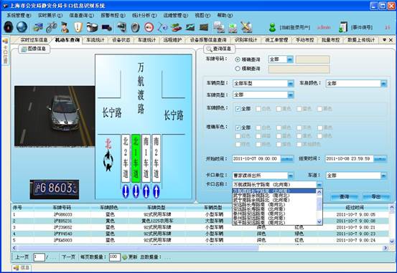This screenshot has width=397, height=273.
Task: Click the warning shield icon
Action: [x=78, y=27]
